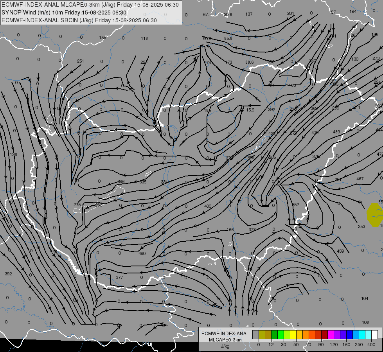Click the legend tick label '50'
Image resolution: width=383 pixels, height=352 pixels.
coord(296,345)
